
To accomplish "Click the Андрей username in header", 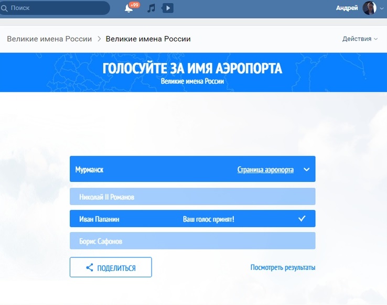I will coord(347,8).
